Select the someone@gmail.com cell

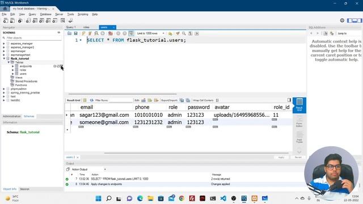point(104,122)
